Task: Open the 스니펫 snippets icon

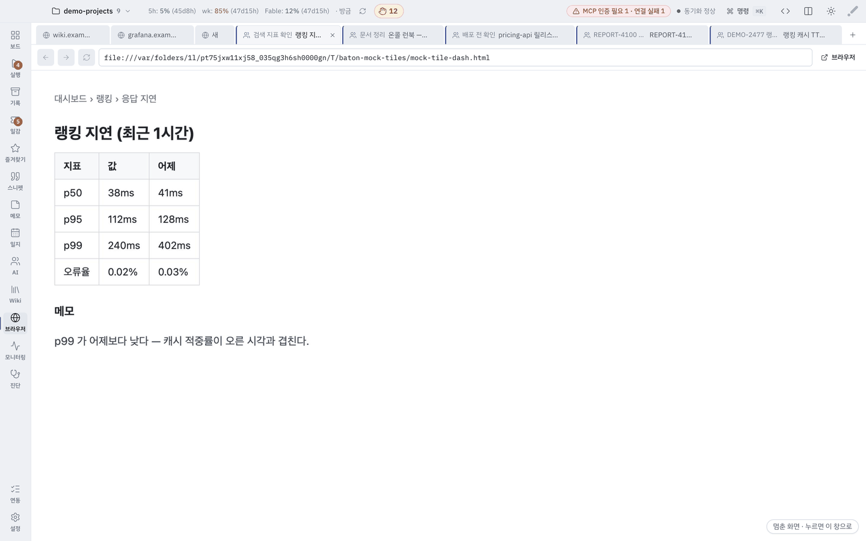Action: (15, 181)
